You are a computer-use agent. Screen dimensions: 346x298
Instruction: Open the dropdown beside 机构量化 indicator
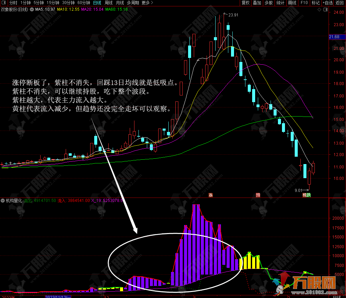(x=3, y=201)
